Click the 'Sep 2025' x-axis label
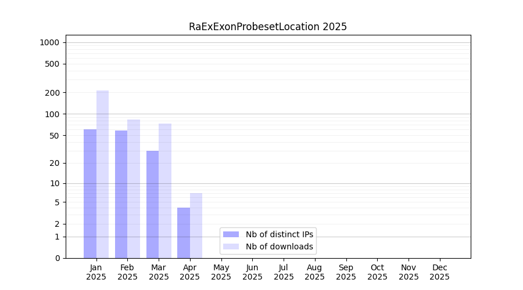 346,272
